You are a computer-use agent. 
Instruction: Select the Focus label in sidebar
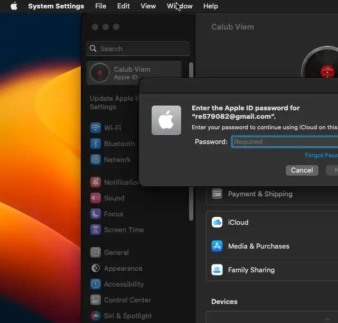coord(114,214)
